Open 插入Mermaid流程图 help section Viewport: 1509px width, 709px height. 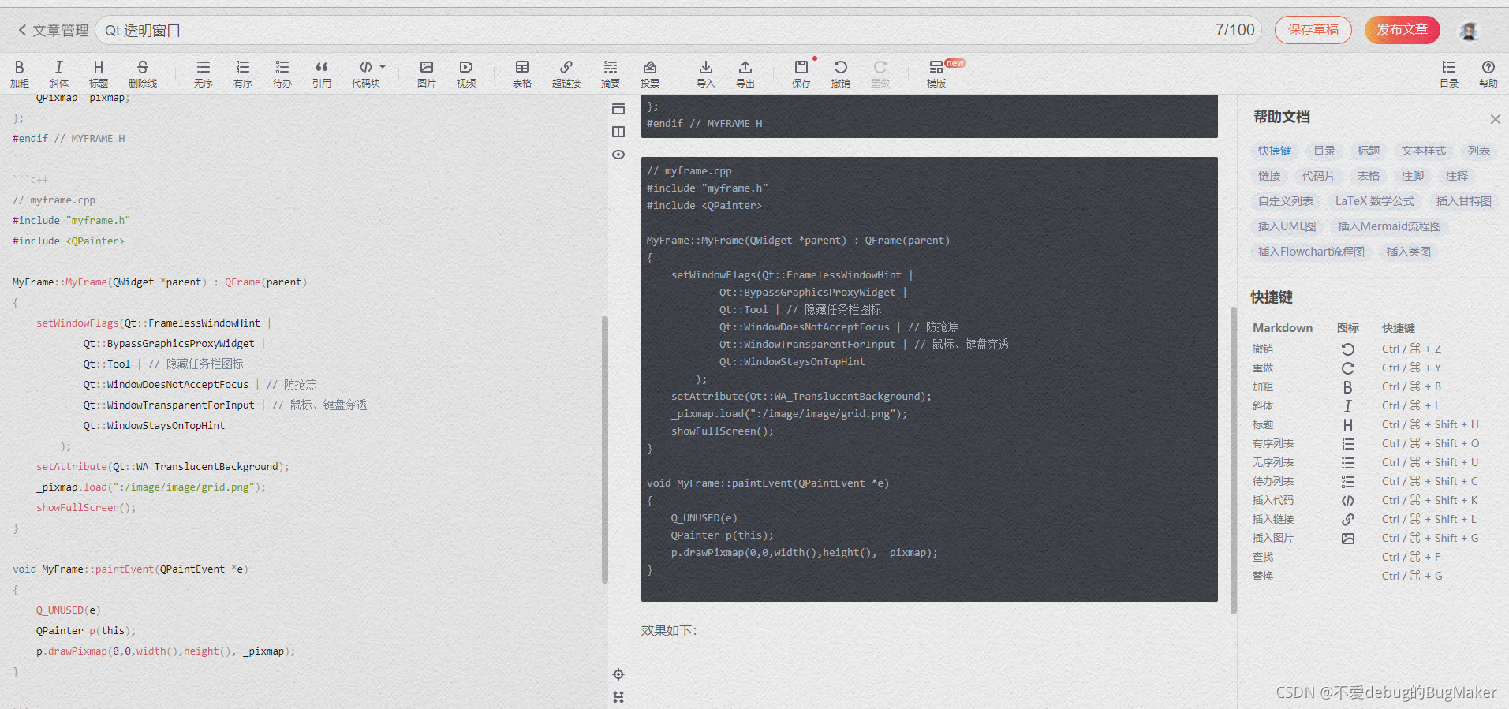pyautogui.click(x=1390, y=226)
